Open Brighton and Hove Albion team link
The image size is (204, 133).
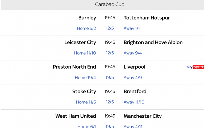point(153,42)
